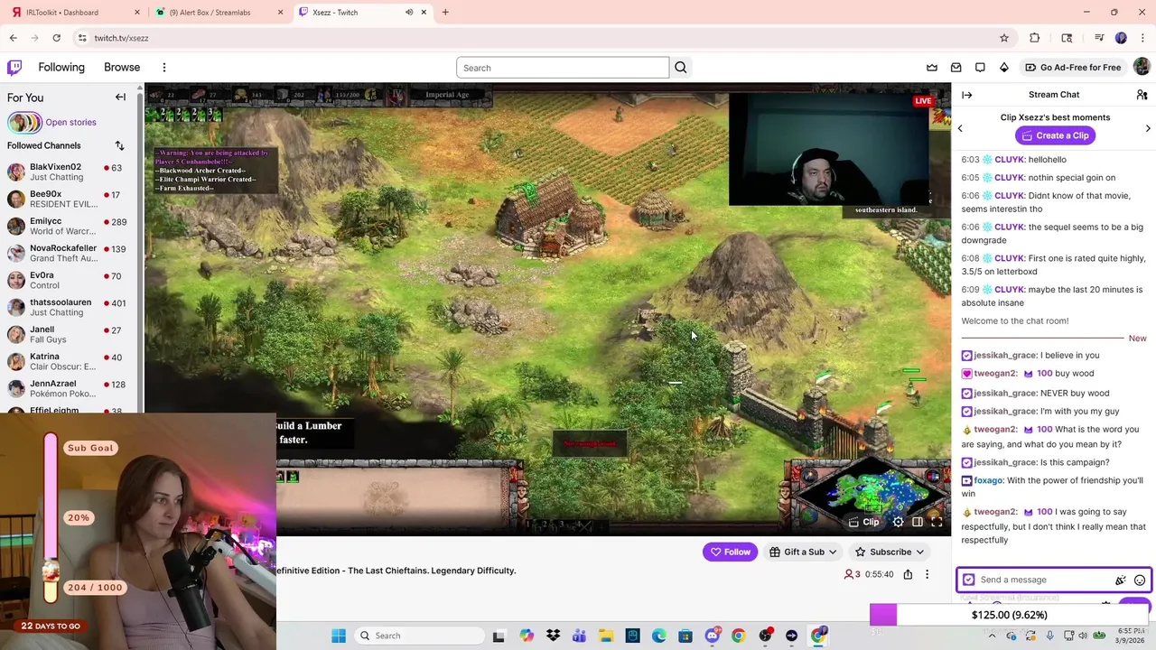The height and width of the screenshot is (650, 1156).
Task: Switch to IRLToolkit Dashboard tab
Action: click(x=75, y=13)
